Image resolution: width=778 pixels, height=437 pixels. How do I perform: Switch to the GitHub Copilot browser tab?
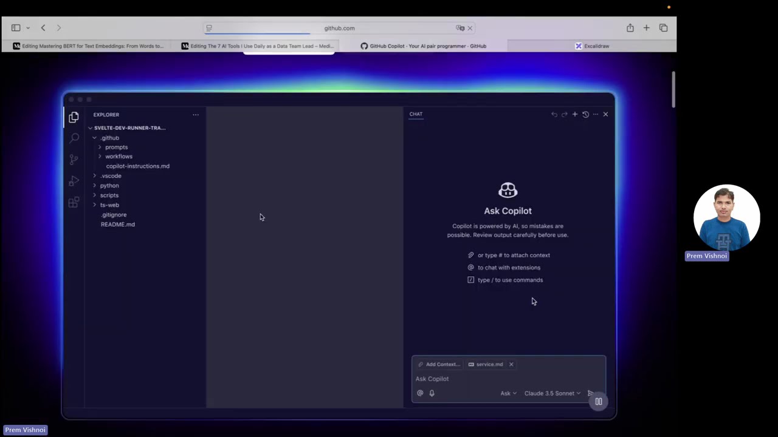424,46
